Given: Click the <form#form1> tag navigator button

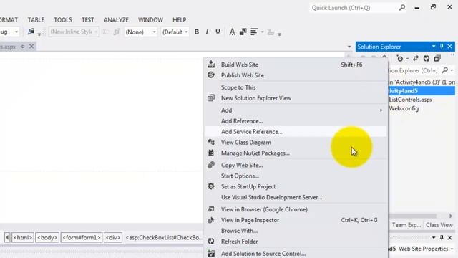Looking at the screenshot, I should point(82,237).
